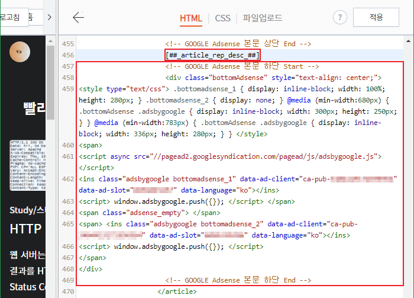This screenshot has height=298, width=414.
Task: Open the help question mark icon
Action: point(340,17)
